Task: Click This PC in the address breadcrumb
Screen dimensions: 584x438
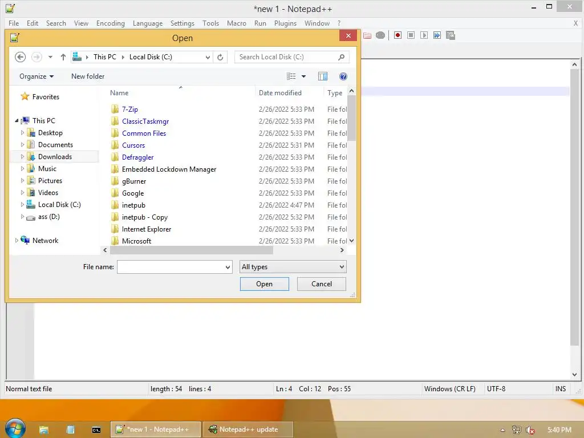Action: click(105, 57)
